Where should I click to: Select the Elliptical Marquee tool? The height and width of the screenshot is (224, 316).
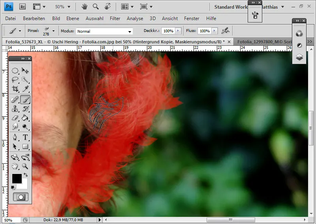[15, 71]
